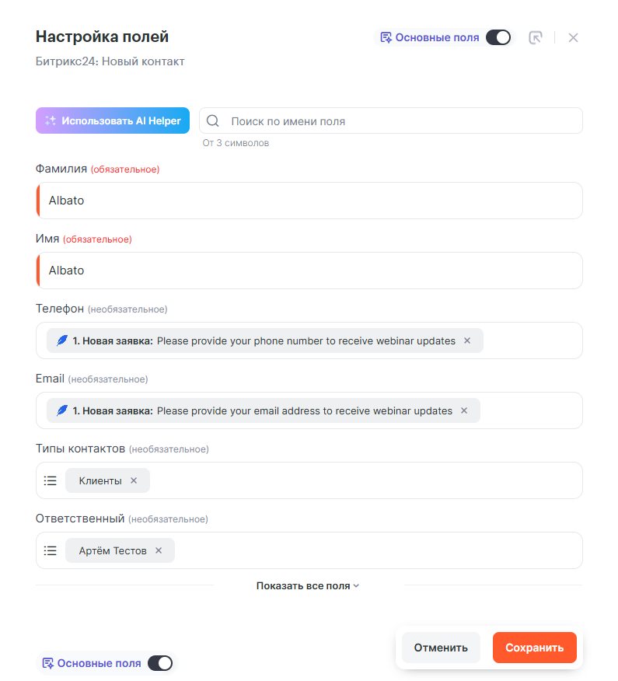
Task: Click the search magnifier icon
Action: coord(213,121)
